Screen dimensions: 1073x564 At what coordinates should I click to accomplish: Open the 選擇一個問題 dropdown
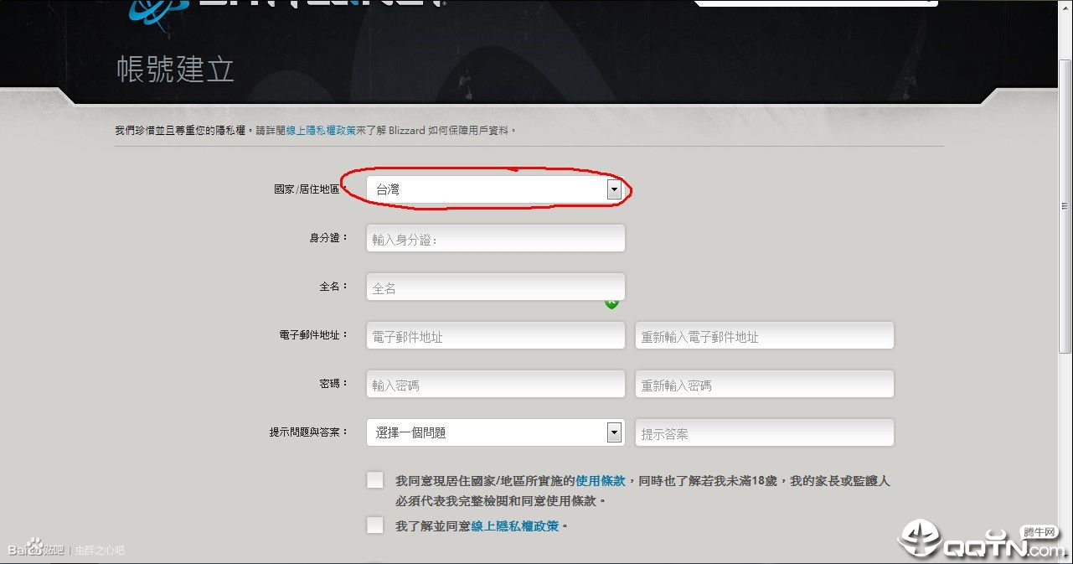pyautogui.click(x=496, y=432)
